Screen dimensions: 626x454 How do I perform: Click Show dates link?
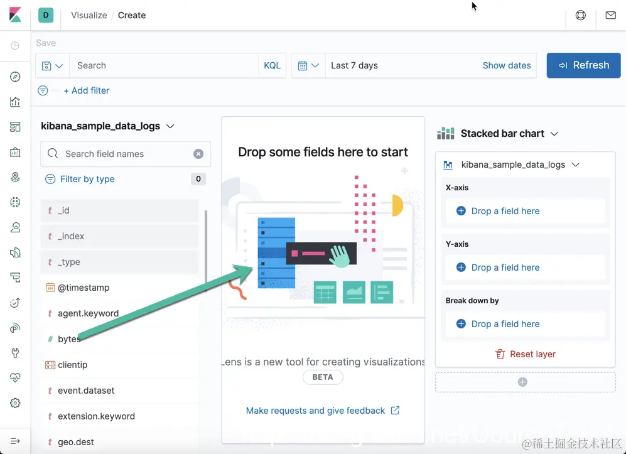coord(507,65)
